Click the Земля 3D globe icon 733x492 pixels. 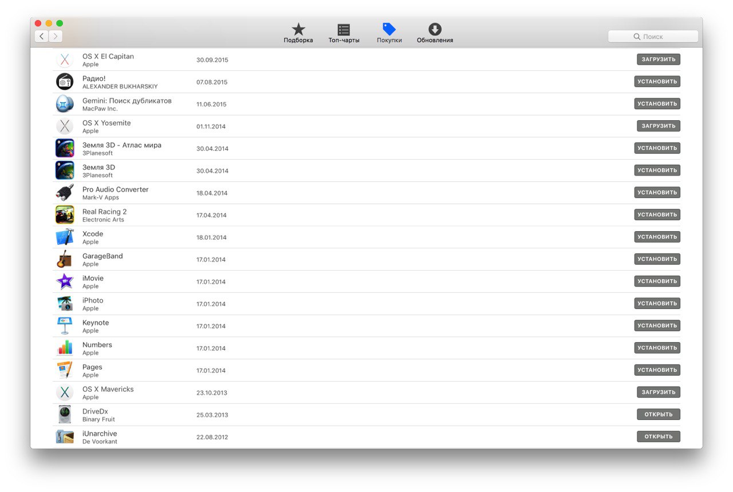click(65, 170)
